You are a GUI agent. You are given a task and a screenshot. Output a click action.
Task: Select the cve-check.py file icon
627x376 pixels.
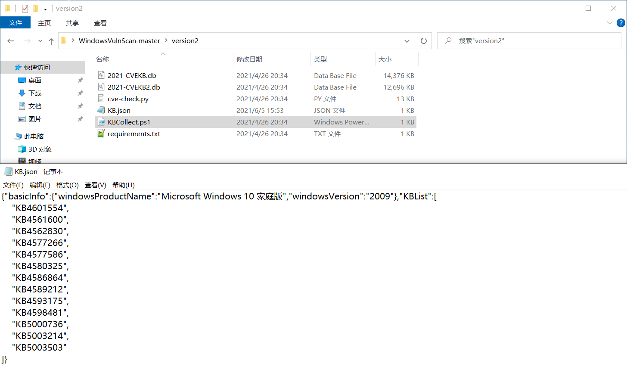(x=101, y=99)
